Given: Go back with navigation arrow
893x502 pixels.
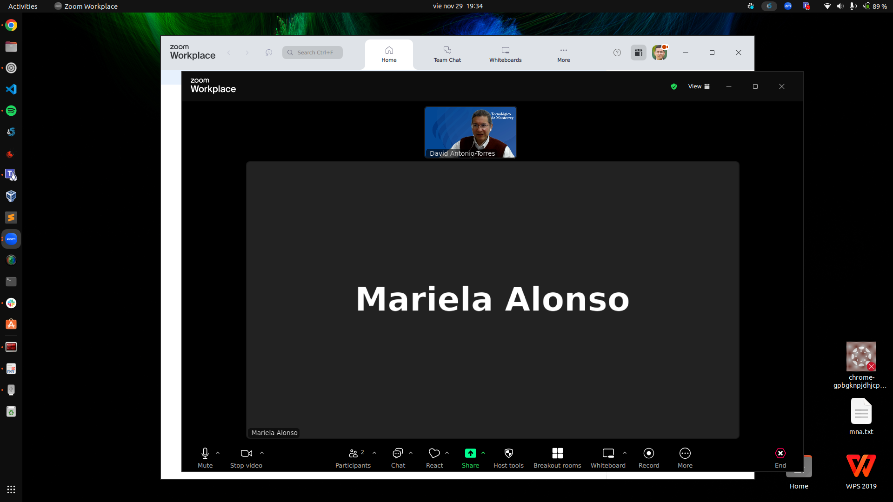Looking at the screenshot, I should pos(229,53).
